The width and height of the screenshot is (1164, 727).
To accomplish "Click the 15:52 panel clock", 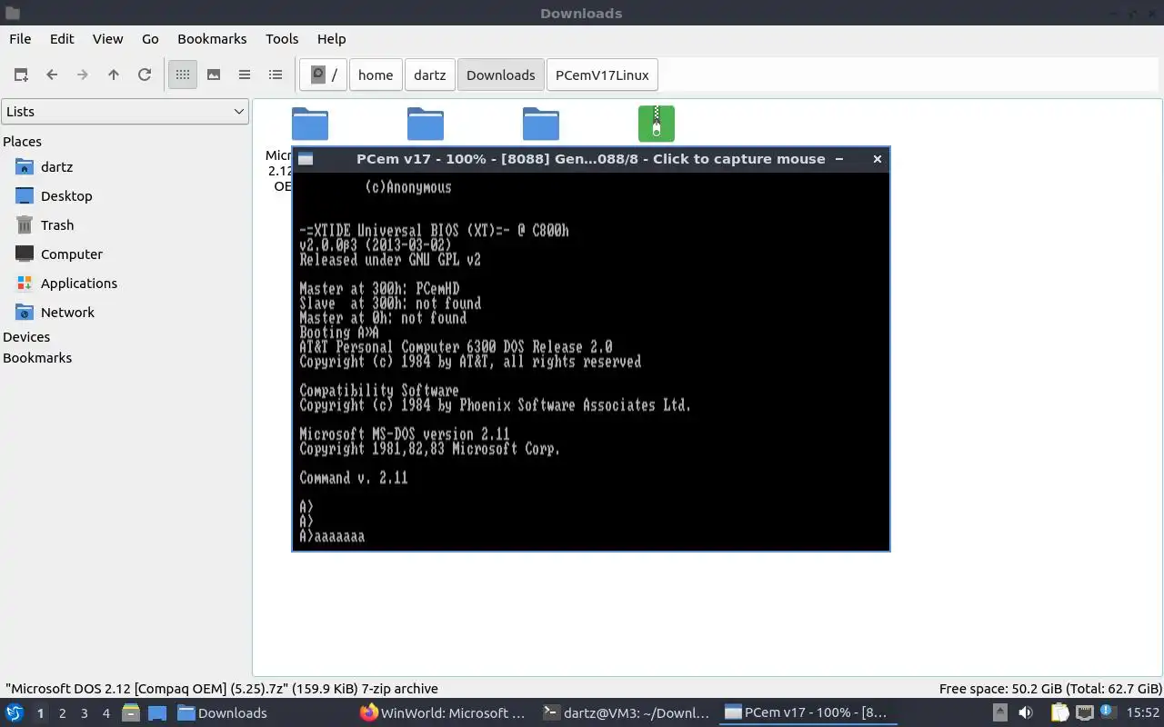I will pos(1143,713).
